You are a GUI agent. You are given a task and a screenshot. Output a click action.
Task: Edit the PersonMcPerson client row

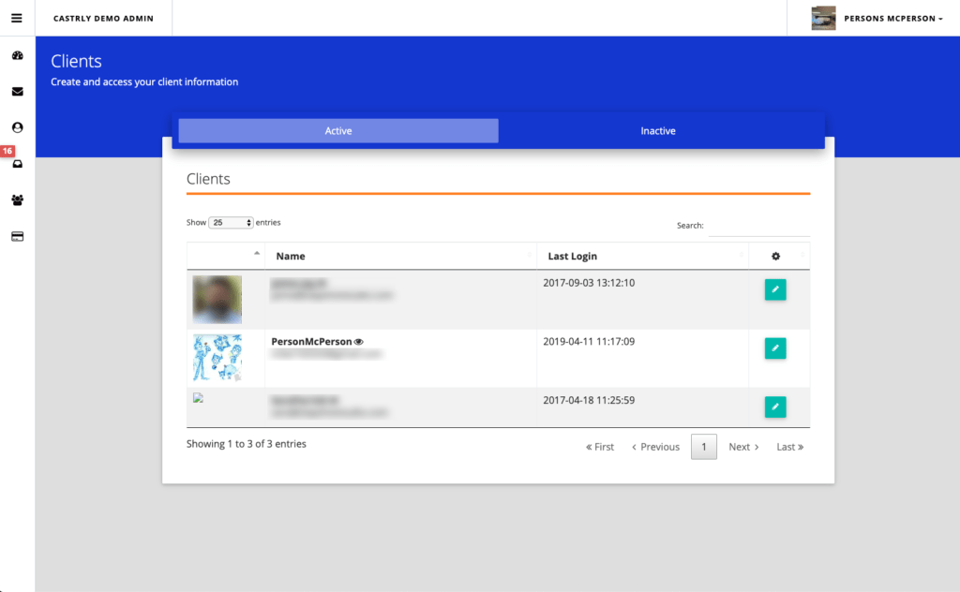pyautogui.click(x=775, y=348)
